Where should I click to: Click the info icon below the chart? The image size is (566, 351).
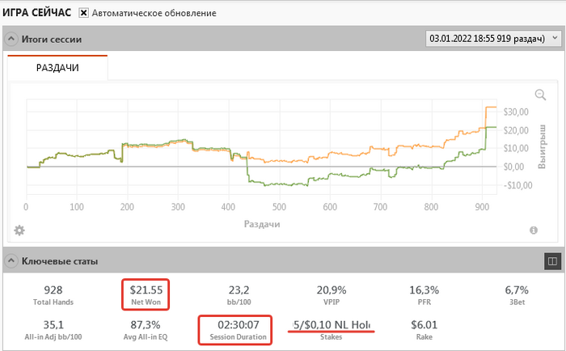coord(534,230)
